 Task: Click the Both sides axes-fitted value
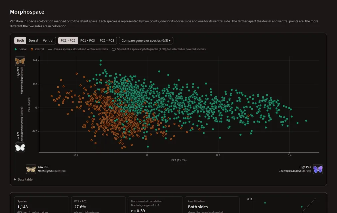click(198, 207)
